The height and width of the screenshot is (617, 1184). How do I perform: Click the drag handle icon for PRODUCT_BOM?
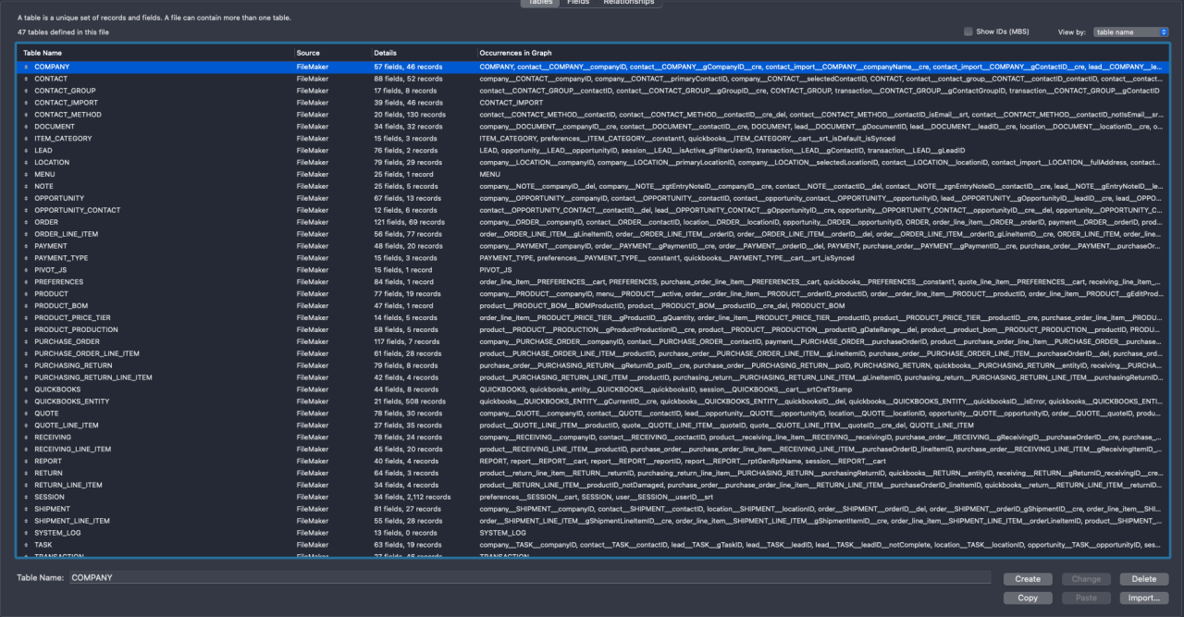(26, 305)
